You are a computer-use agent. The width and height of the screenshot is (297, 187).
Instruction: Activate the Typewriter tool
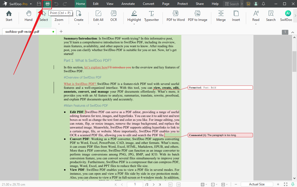[151, 16]
